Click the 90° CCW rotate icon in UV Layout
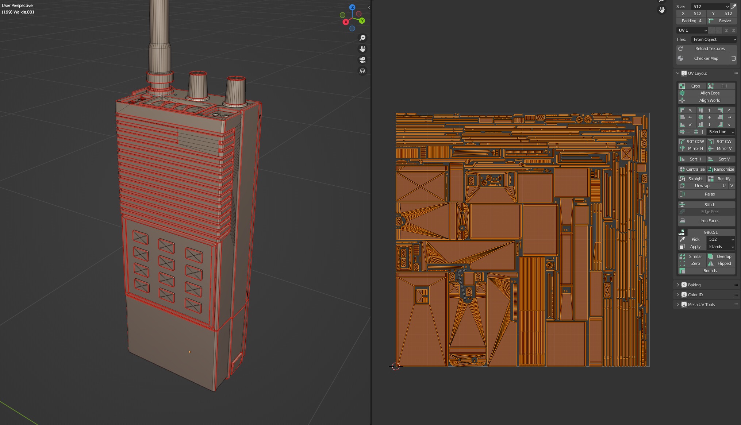Image resolution: width=741 pixels, height=425 pixels. (682, 141)
